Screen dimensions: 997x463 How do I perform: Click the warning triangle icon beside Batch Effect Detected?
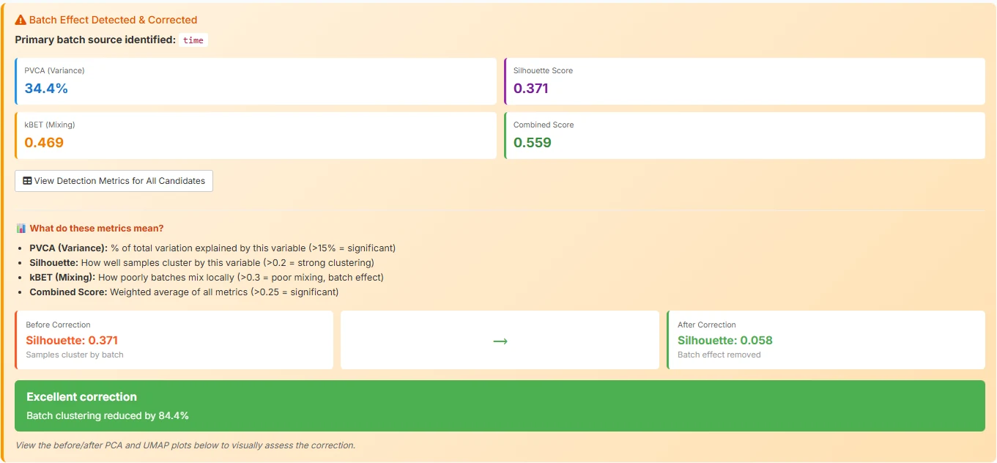(21, 20)
